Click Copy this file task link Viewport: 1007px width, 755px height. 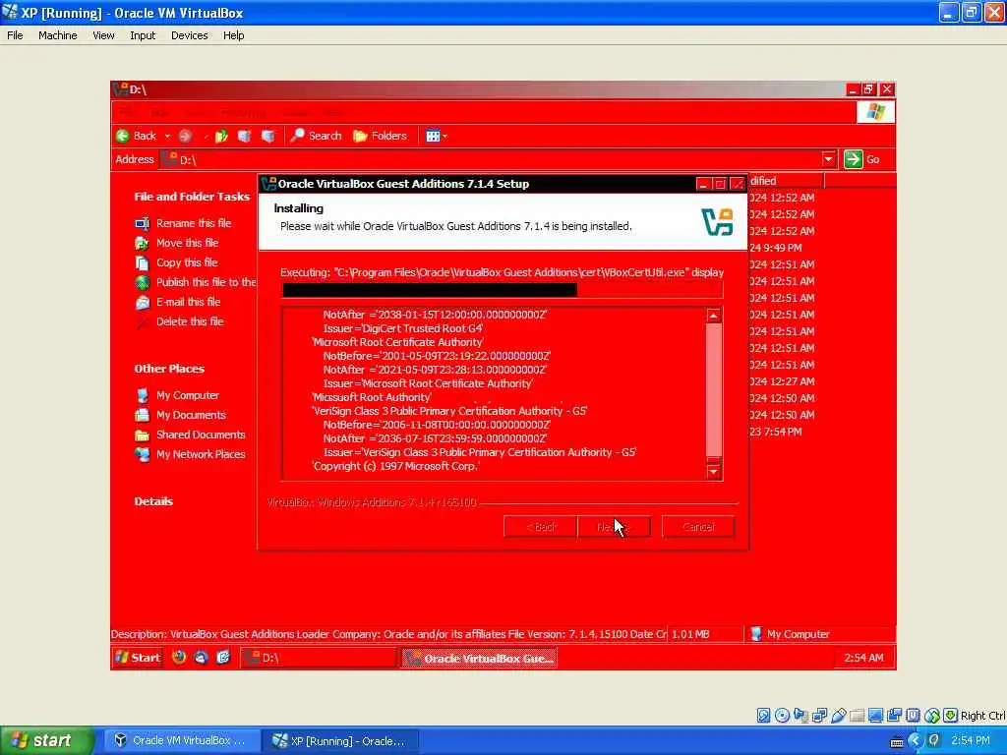[x=187, y=262]
